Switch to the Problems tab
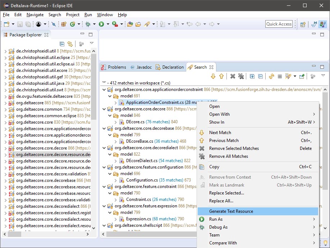 point(114,67)
